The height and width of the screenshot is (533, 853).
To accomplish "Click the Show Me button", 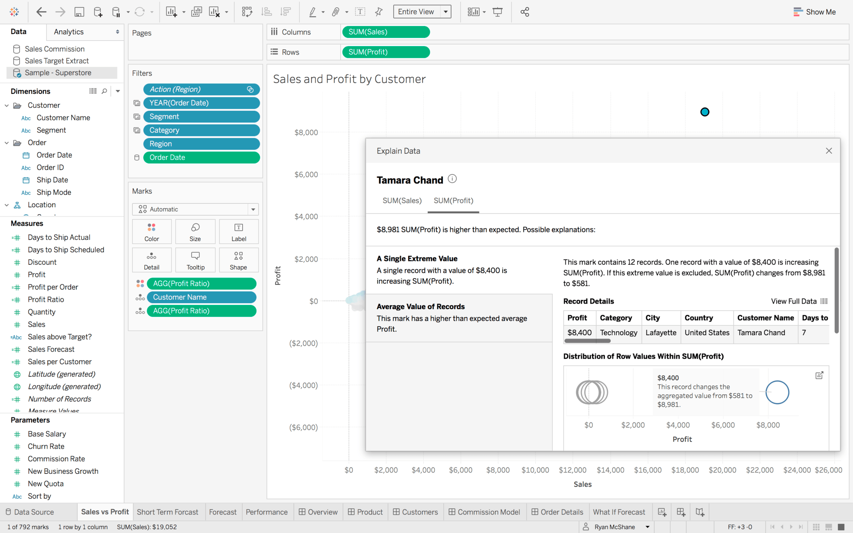I will (x=814, y=12).
